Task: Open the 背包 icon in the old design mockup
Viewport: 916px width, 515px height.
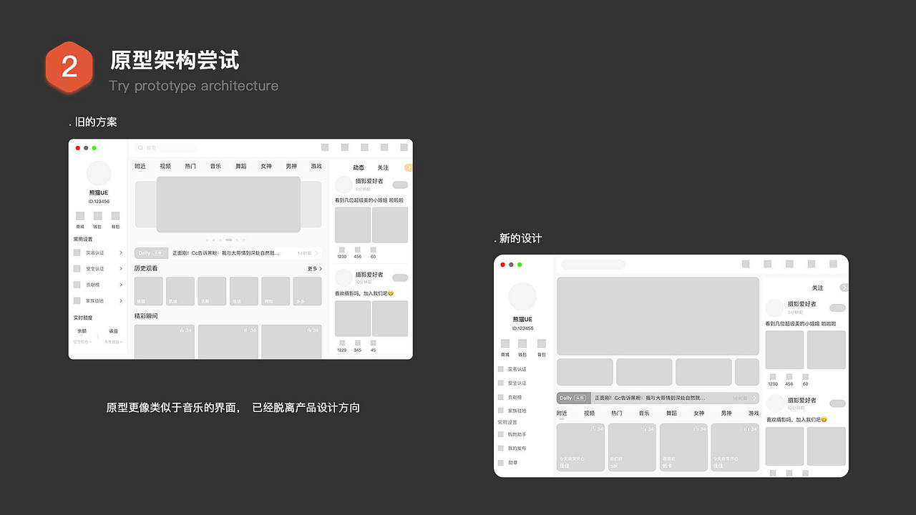Action: pyautogui.click(x=115, y=216)
